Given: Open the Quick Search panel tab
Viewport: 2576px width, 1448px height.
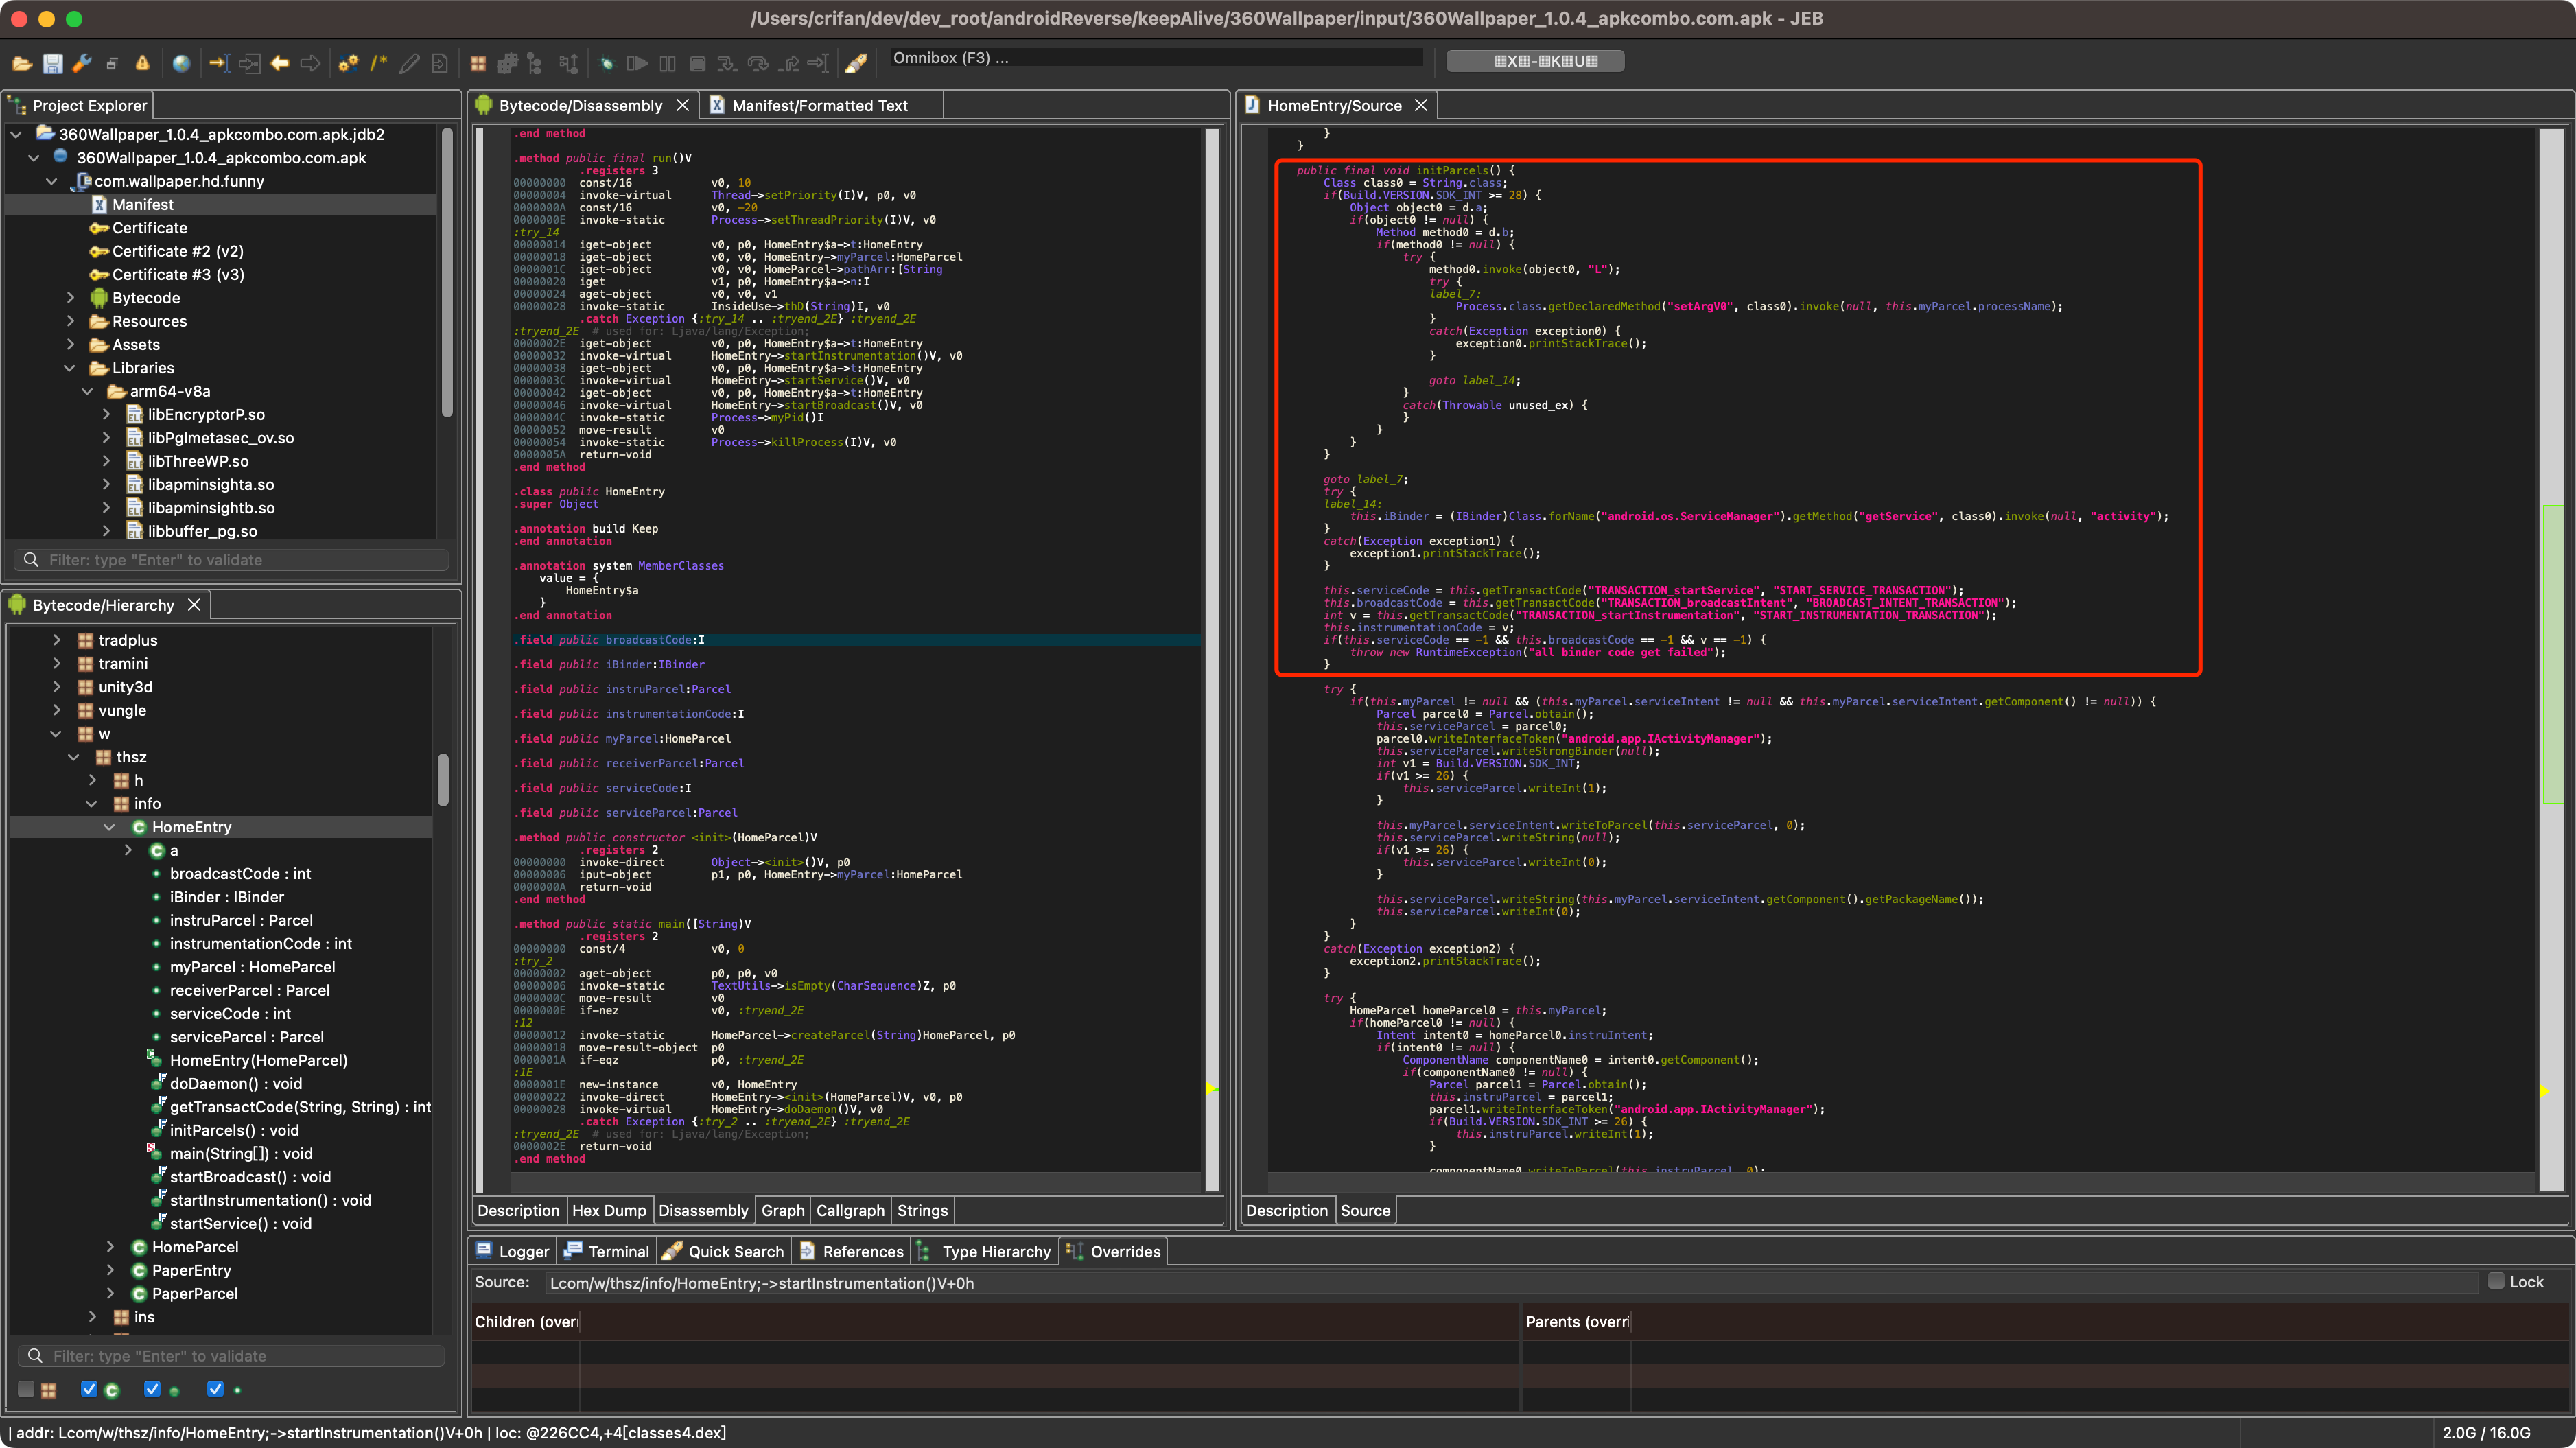Looking at the screenshot, I should coord(735,1252).
